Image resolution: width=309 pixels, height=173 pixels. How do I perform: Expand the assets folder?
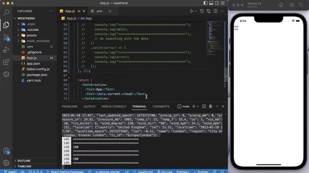click(18, 35)
